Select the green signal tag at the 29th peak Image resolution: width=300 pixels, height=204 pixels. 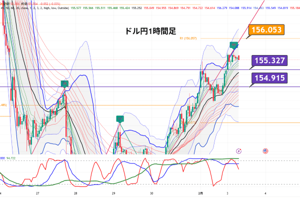[120, 119]
